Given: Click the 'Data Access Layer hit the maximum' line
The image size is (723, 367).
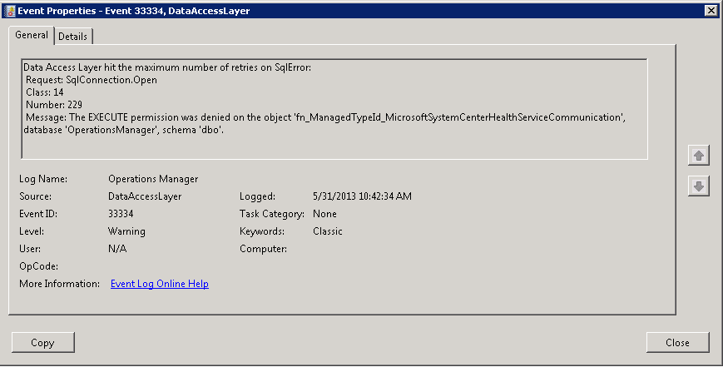Looking at the screenshot, I should (167, 67).
